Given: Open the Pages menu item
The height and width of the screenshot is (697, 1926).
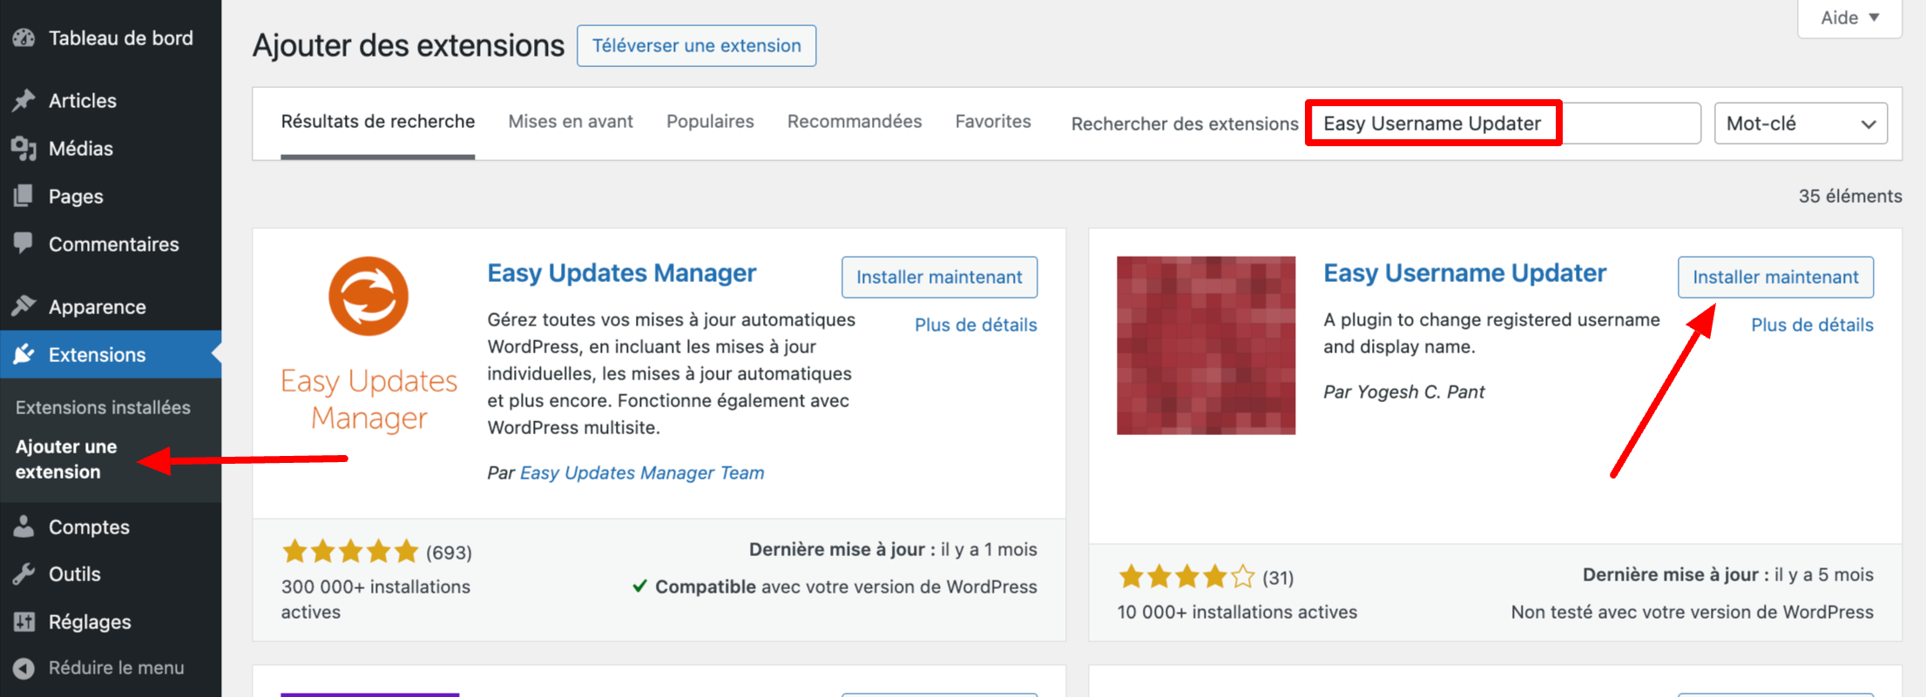Looking at the screenshot, I should click(x=111, y=196).
